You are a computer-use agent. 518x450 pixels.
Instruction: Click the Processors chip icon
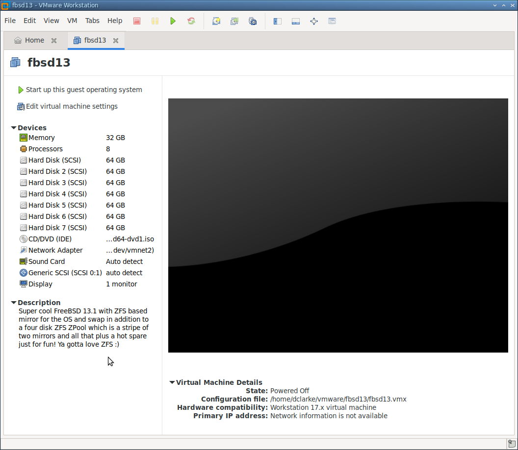click(24, 149)
